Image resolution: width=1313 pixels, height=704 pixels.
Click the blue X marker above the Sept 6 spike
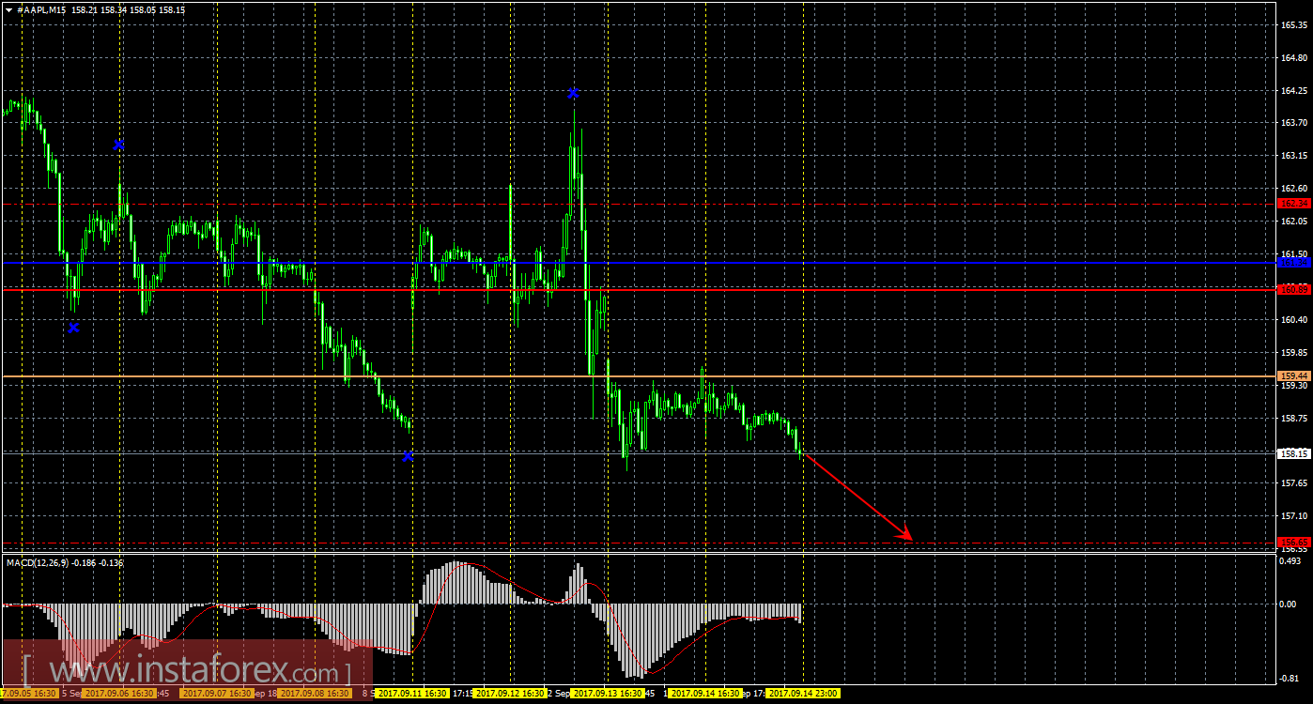[119, 145]
